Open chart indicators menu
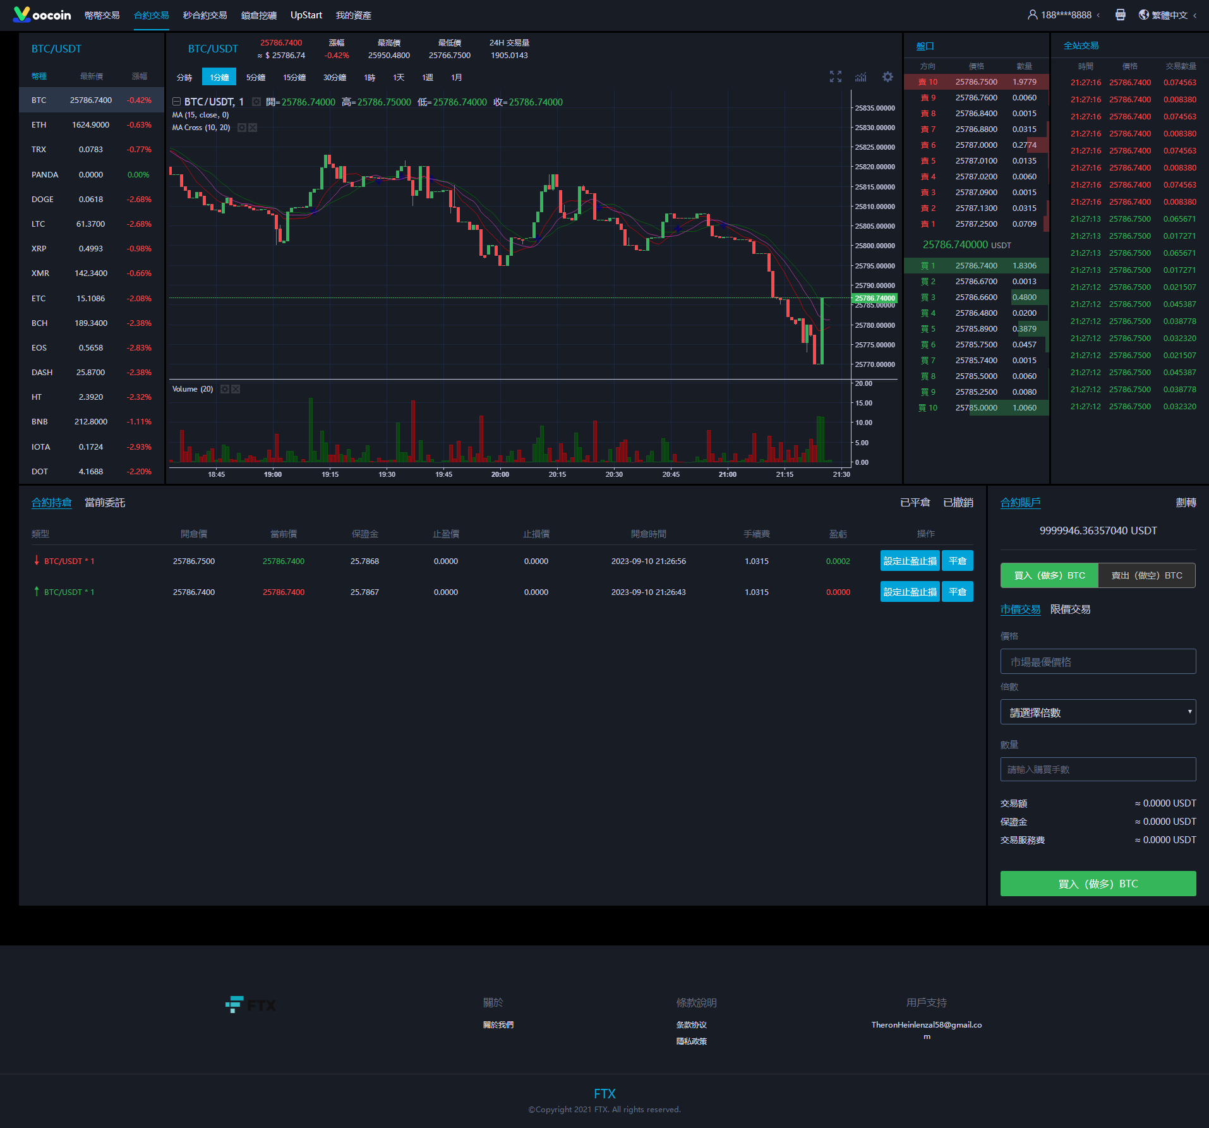 [x=861, y=76]
